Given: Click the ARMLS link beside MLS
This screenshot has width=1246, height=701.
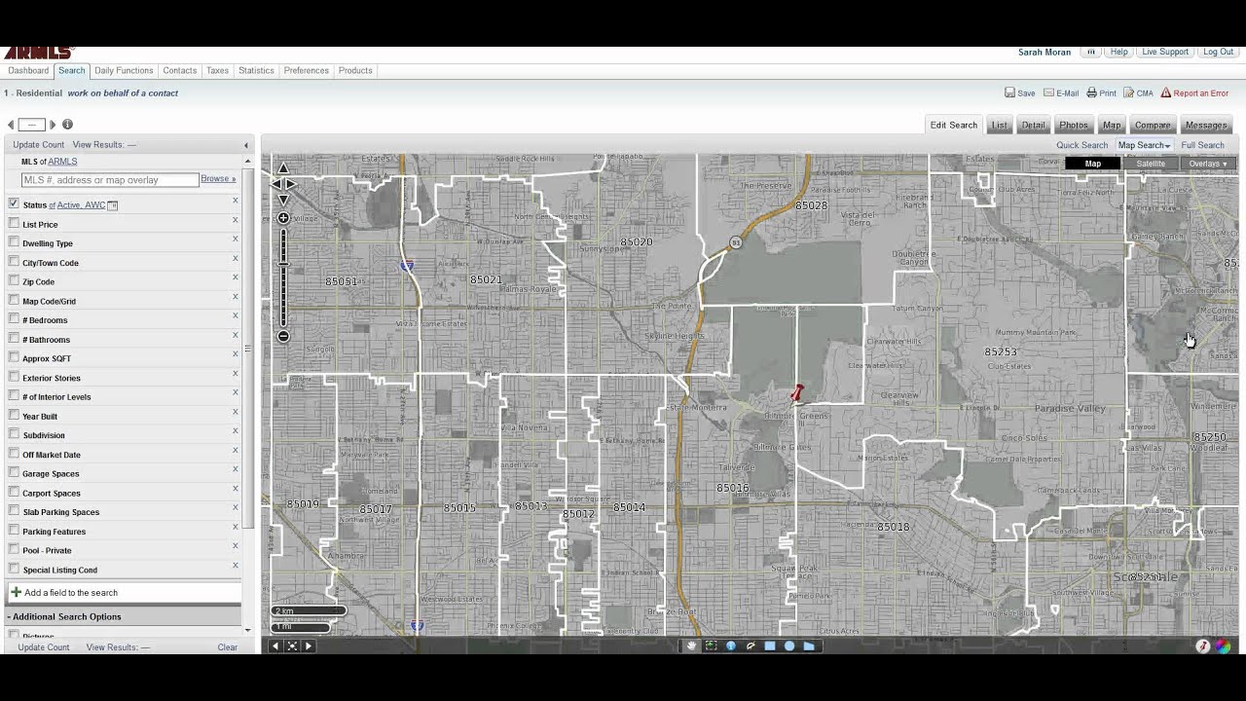Looking at the screenshot, I should [x=62, y=162].
